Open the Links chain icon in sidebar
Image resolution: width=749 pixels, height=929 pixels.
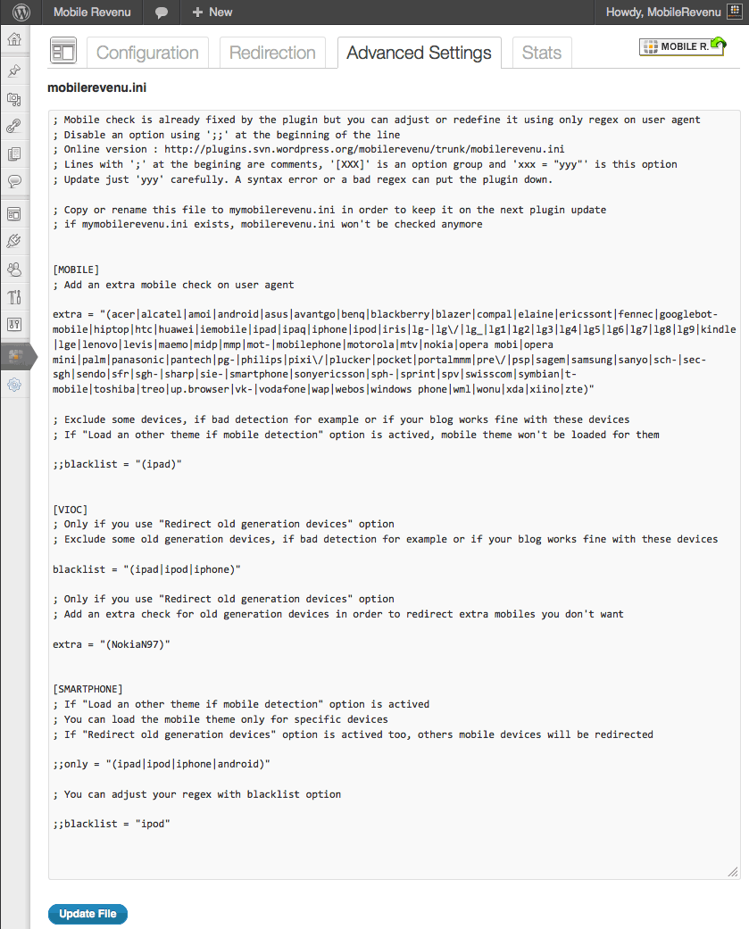[15, 126]
